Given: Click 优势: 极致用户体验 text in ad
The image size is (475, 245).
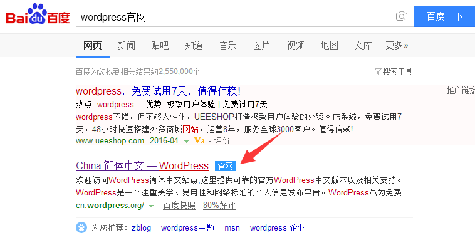Looking at the screenshot, I should coord(180,105).
